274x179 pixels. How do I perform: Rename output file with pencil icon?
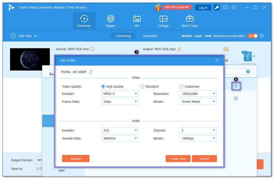(179, 49)
